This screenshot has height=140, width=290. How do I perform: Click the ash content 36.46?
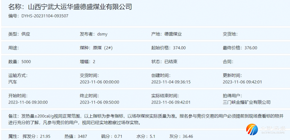click(x=188, y=137)
